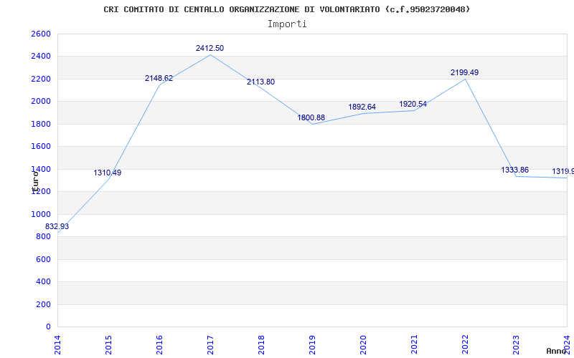Click the data label 1892.64
Screen dimensions: 574x358
pyautogui.click(x=362, y=107)
